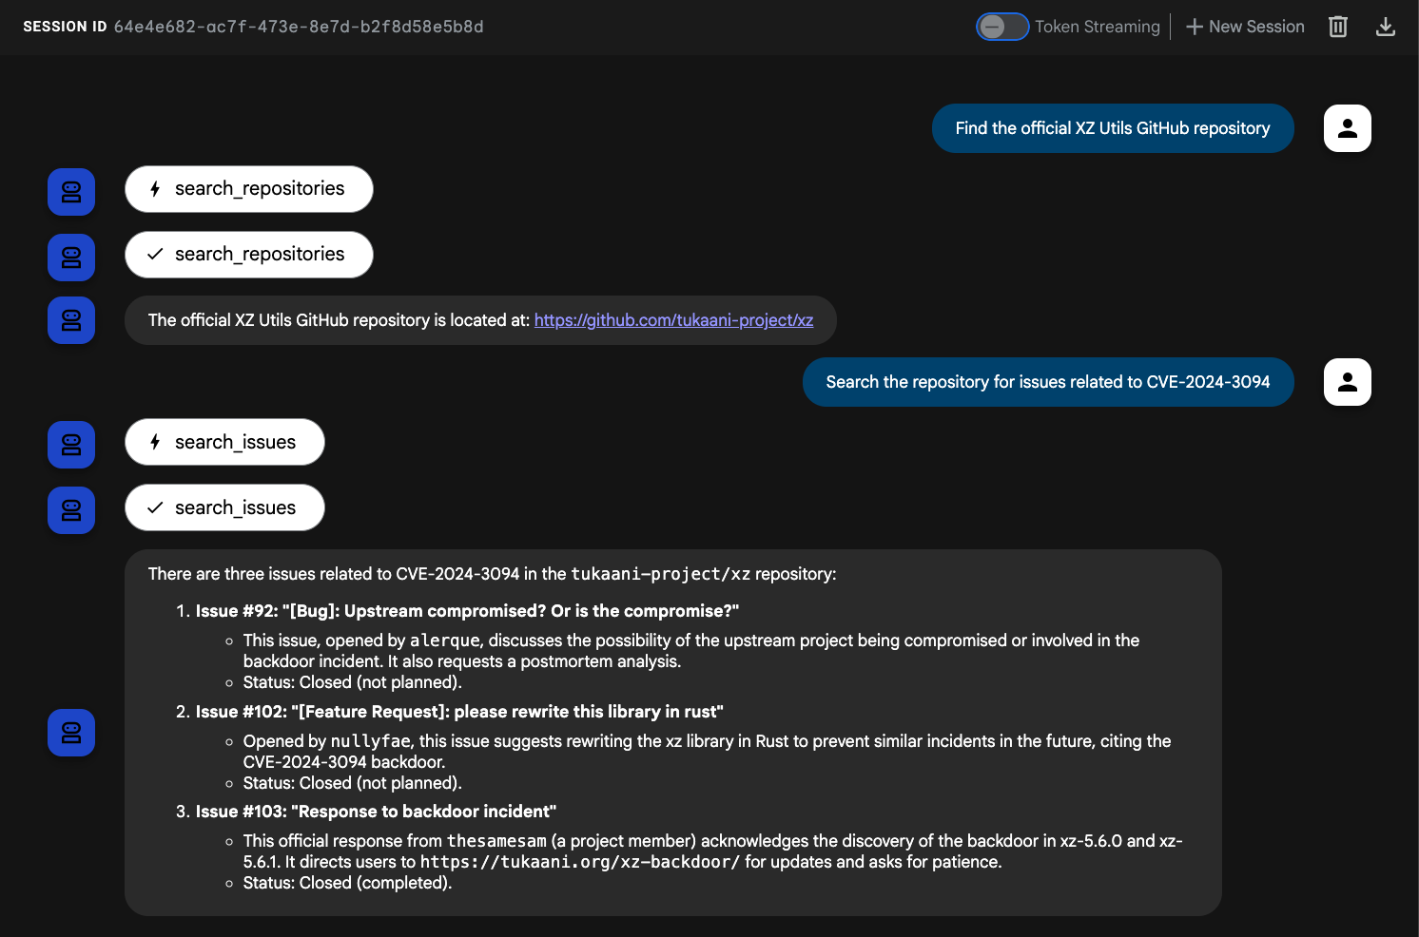
Task: Click the download icon to export the session
Action: tap(1386, 27)
